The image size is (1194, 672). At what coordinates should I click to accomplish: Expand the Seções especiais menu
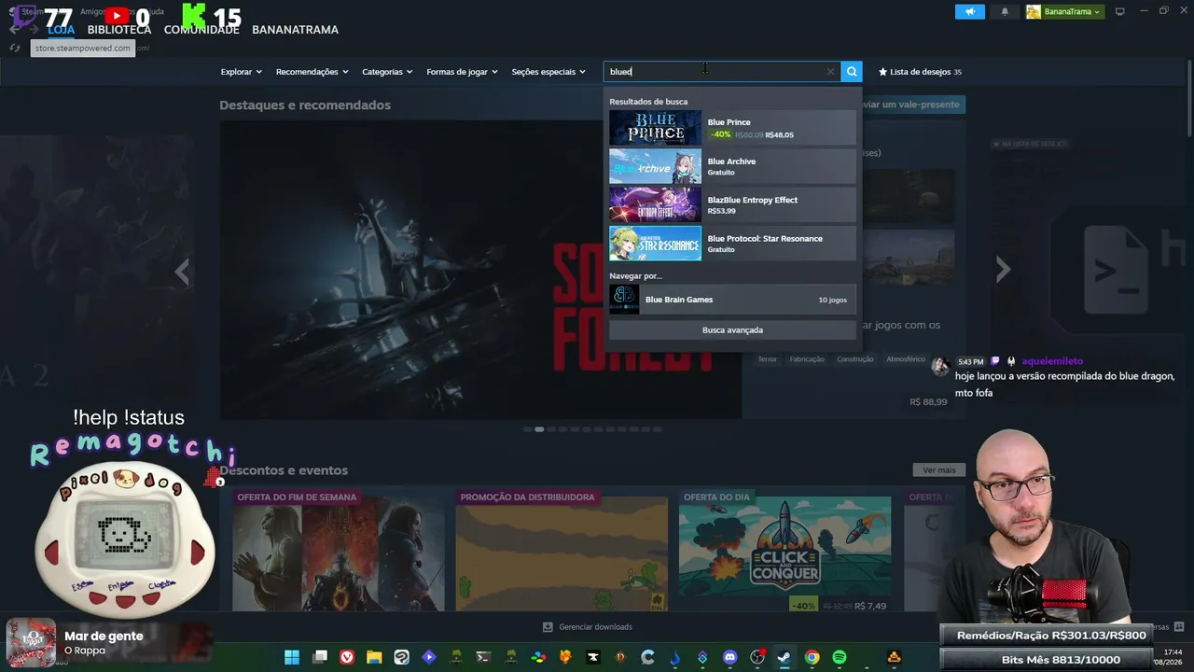[x=548, y=72]
